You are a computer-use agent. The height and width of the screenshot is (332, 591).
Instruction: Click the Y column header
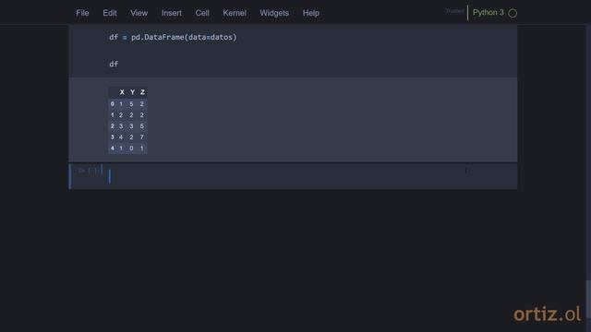[x=132, y=92]
